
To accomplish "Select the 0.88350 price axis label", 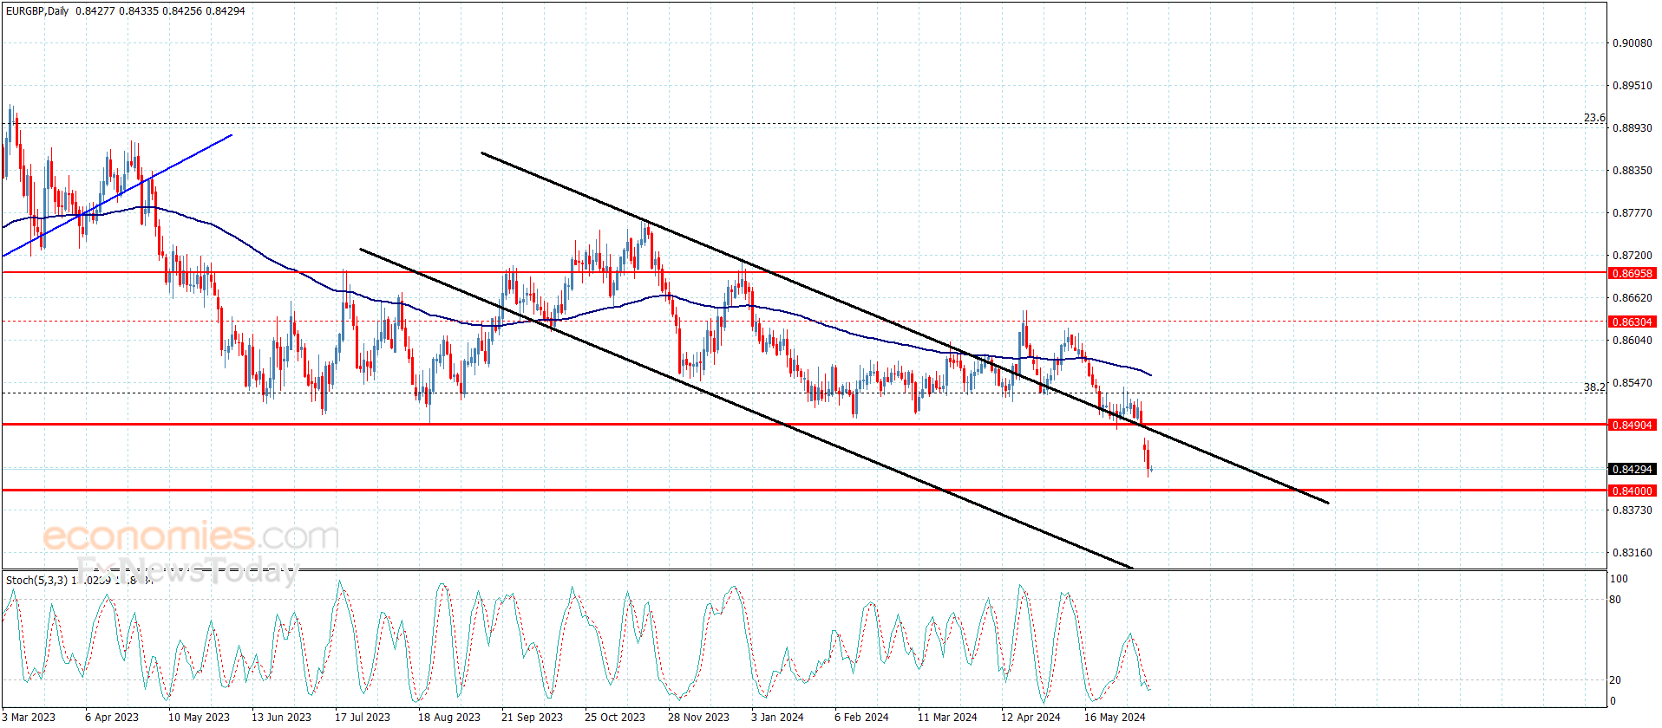I will click(1632, 171).
